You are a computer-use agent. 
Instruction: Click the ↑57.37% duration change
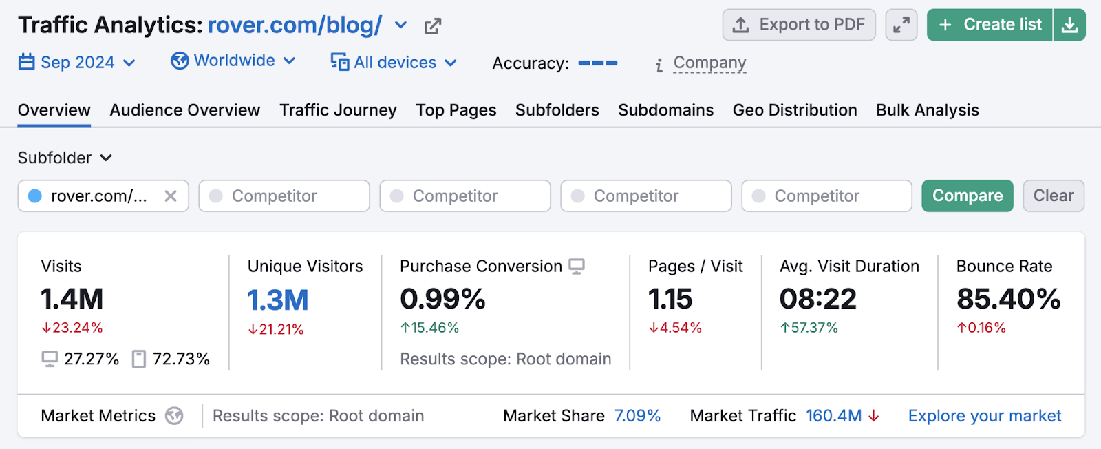(x=809, y=328)
